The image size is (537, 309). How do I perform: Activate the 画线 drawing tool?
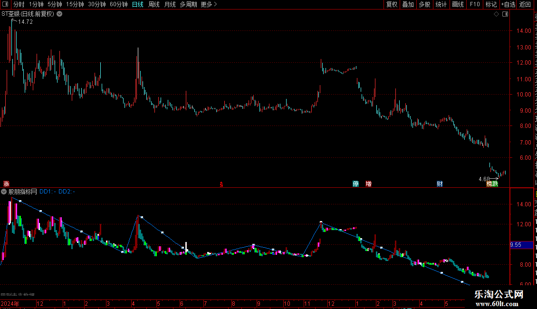(458, 4)
